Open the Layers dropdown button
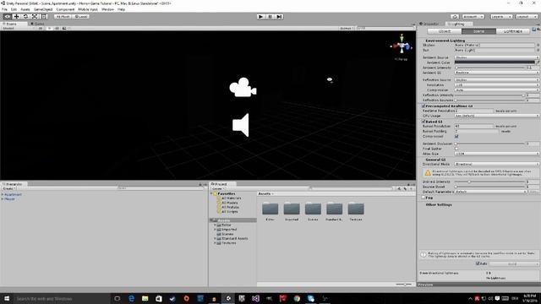 pyautogui.click(x=501, y=17)
